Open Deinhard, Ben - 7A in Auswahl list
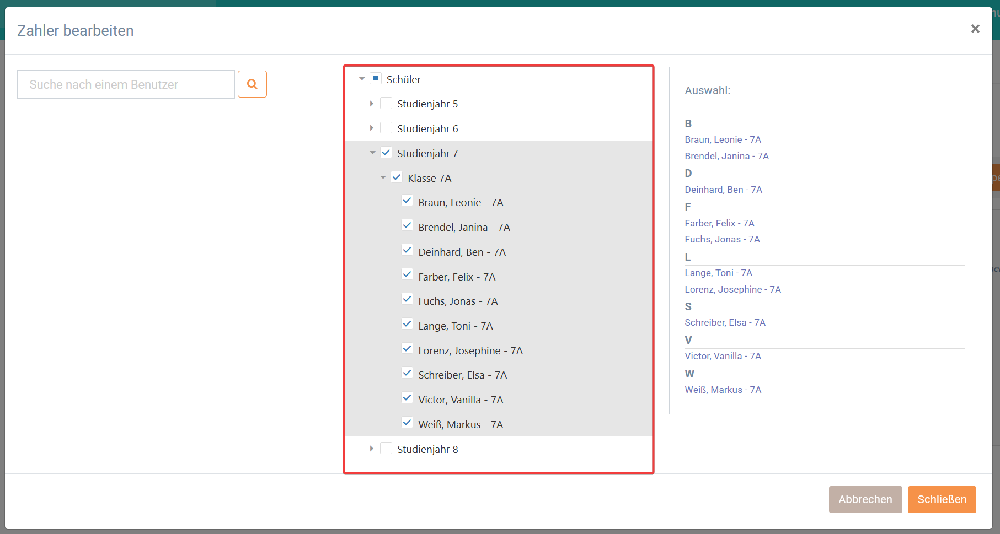Image resolution: width=1000 pixels, height=534 pixels. click(723, 190)
